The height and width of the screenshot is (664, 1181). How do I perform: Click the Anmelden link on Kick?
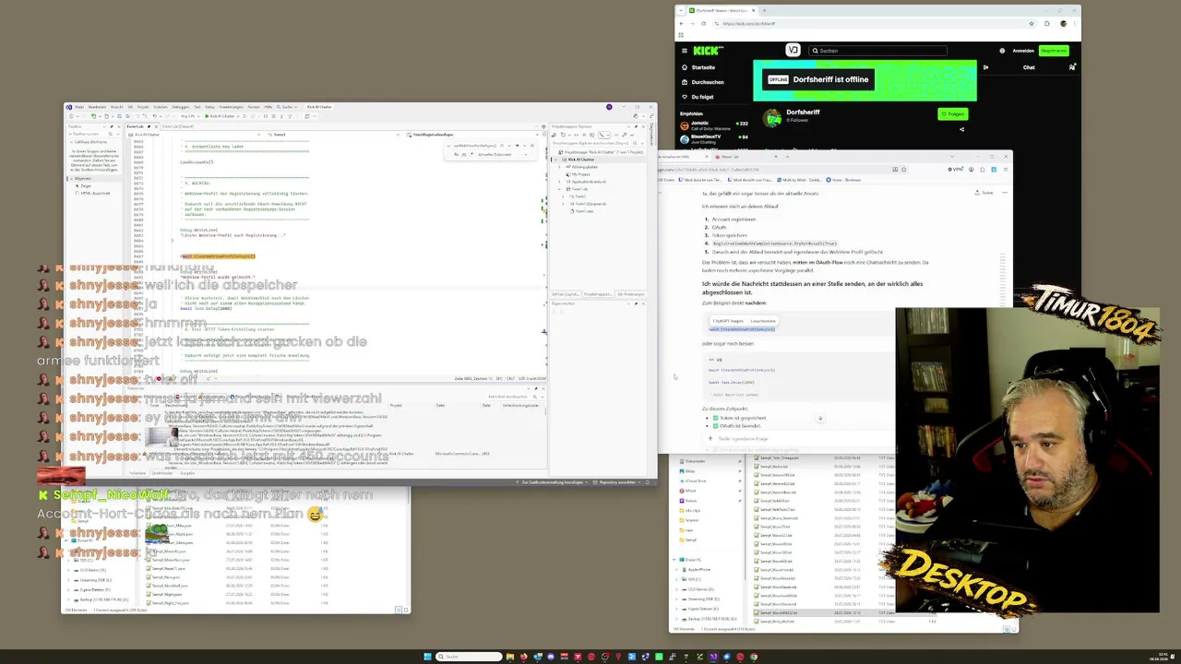tap(1023, 51)
